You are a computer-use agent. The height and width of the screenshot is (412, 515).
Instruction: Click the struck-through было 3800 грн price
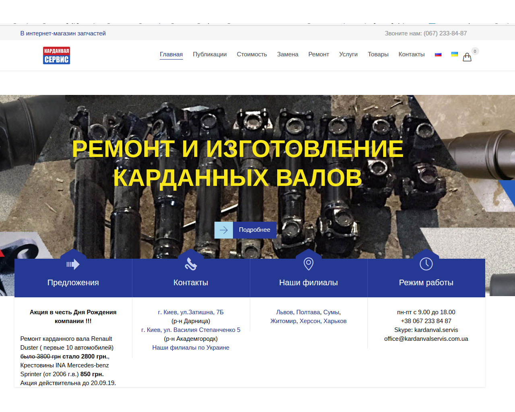pos(40,356)
